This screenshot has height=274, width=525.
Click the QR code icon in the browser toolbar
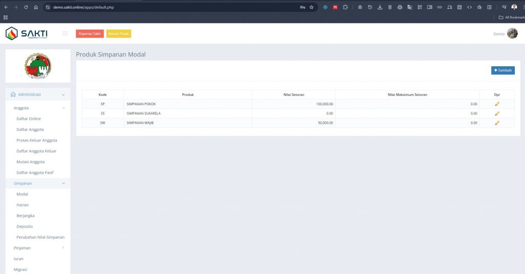[419, 7]
